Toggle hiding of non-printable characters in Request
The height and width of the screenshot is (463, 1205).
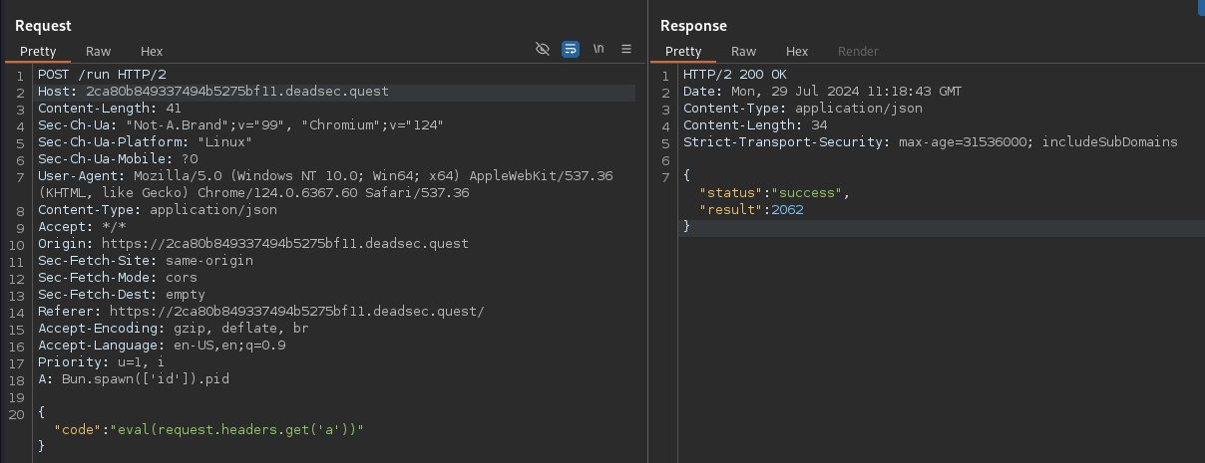[543, 49]
